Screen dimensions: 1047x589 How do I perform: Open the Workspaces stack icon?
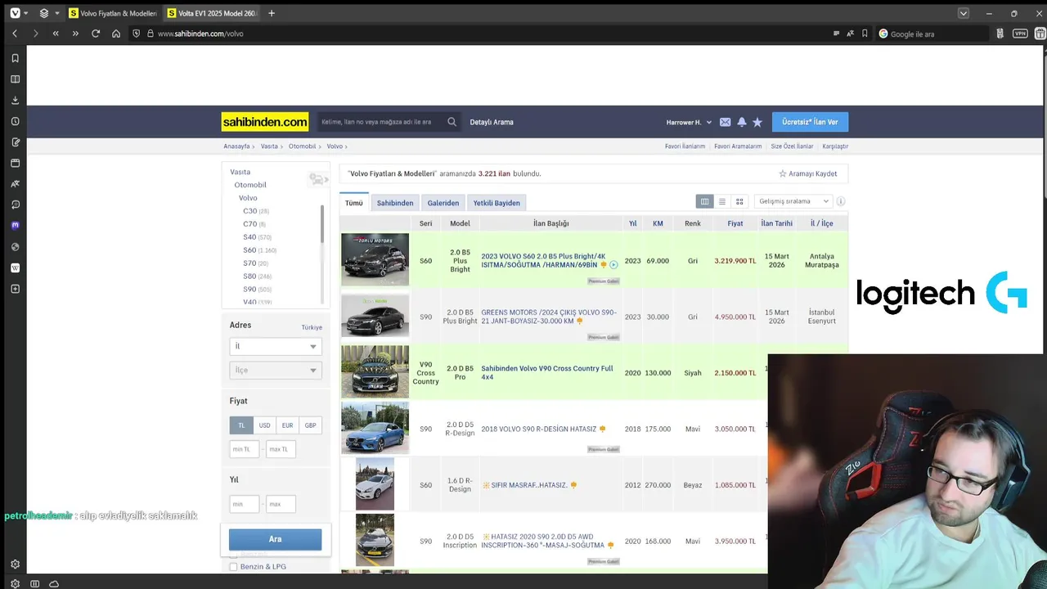44,13
